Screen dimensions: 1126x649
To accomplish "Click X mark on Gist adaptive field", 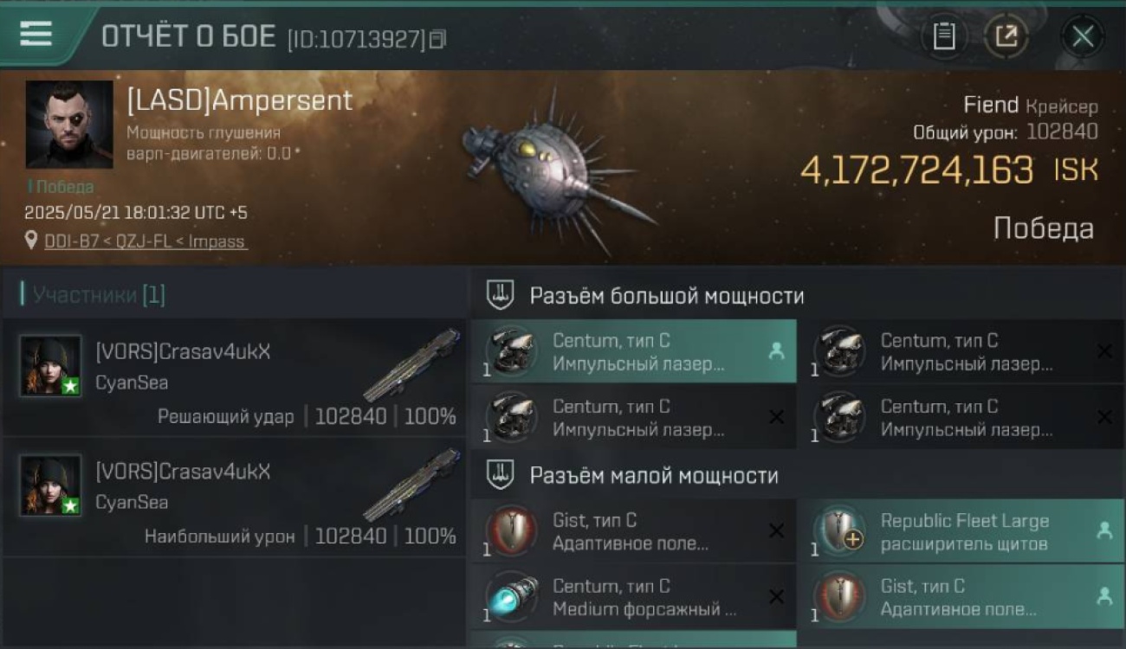I will [x=777, y=531].
